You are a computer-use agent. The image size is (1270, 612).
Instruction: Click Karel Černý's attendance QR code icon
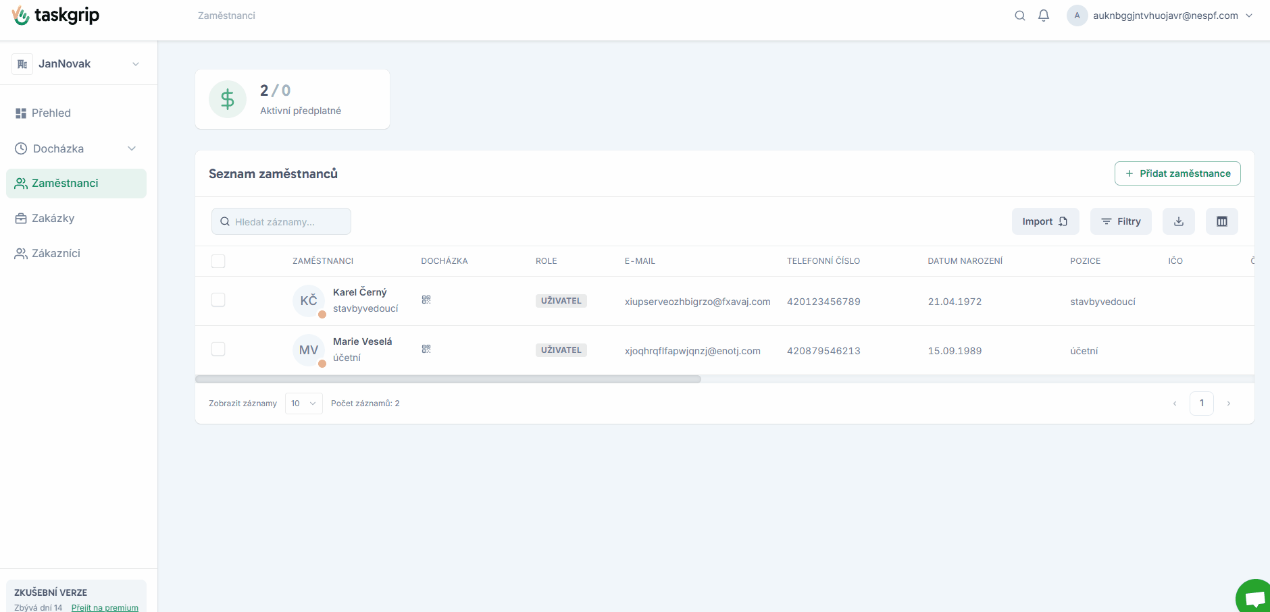click(426, 300)
